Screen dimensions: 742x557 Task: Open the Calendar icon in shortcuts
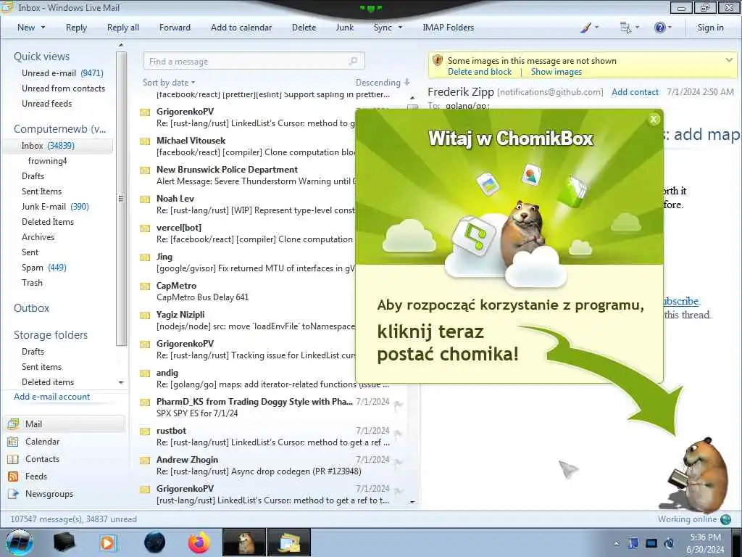pos(13,442)
